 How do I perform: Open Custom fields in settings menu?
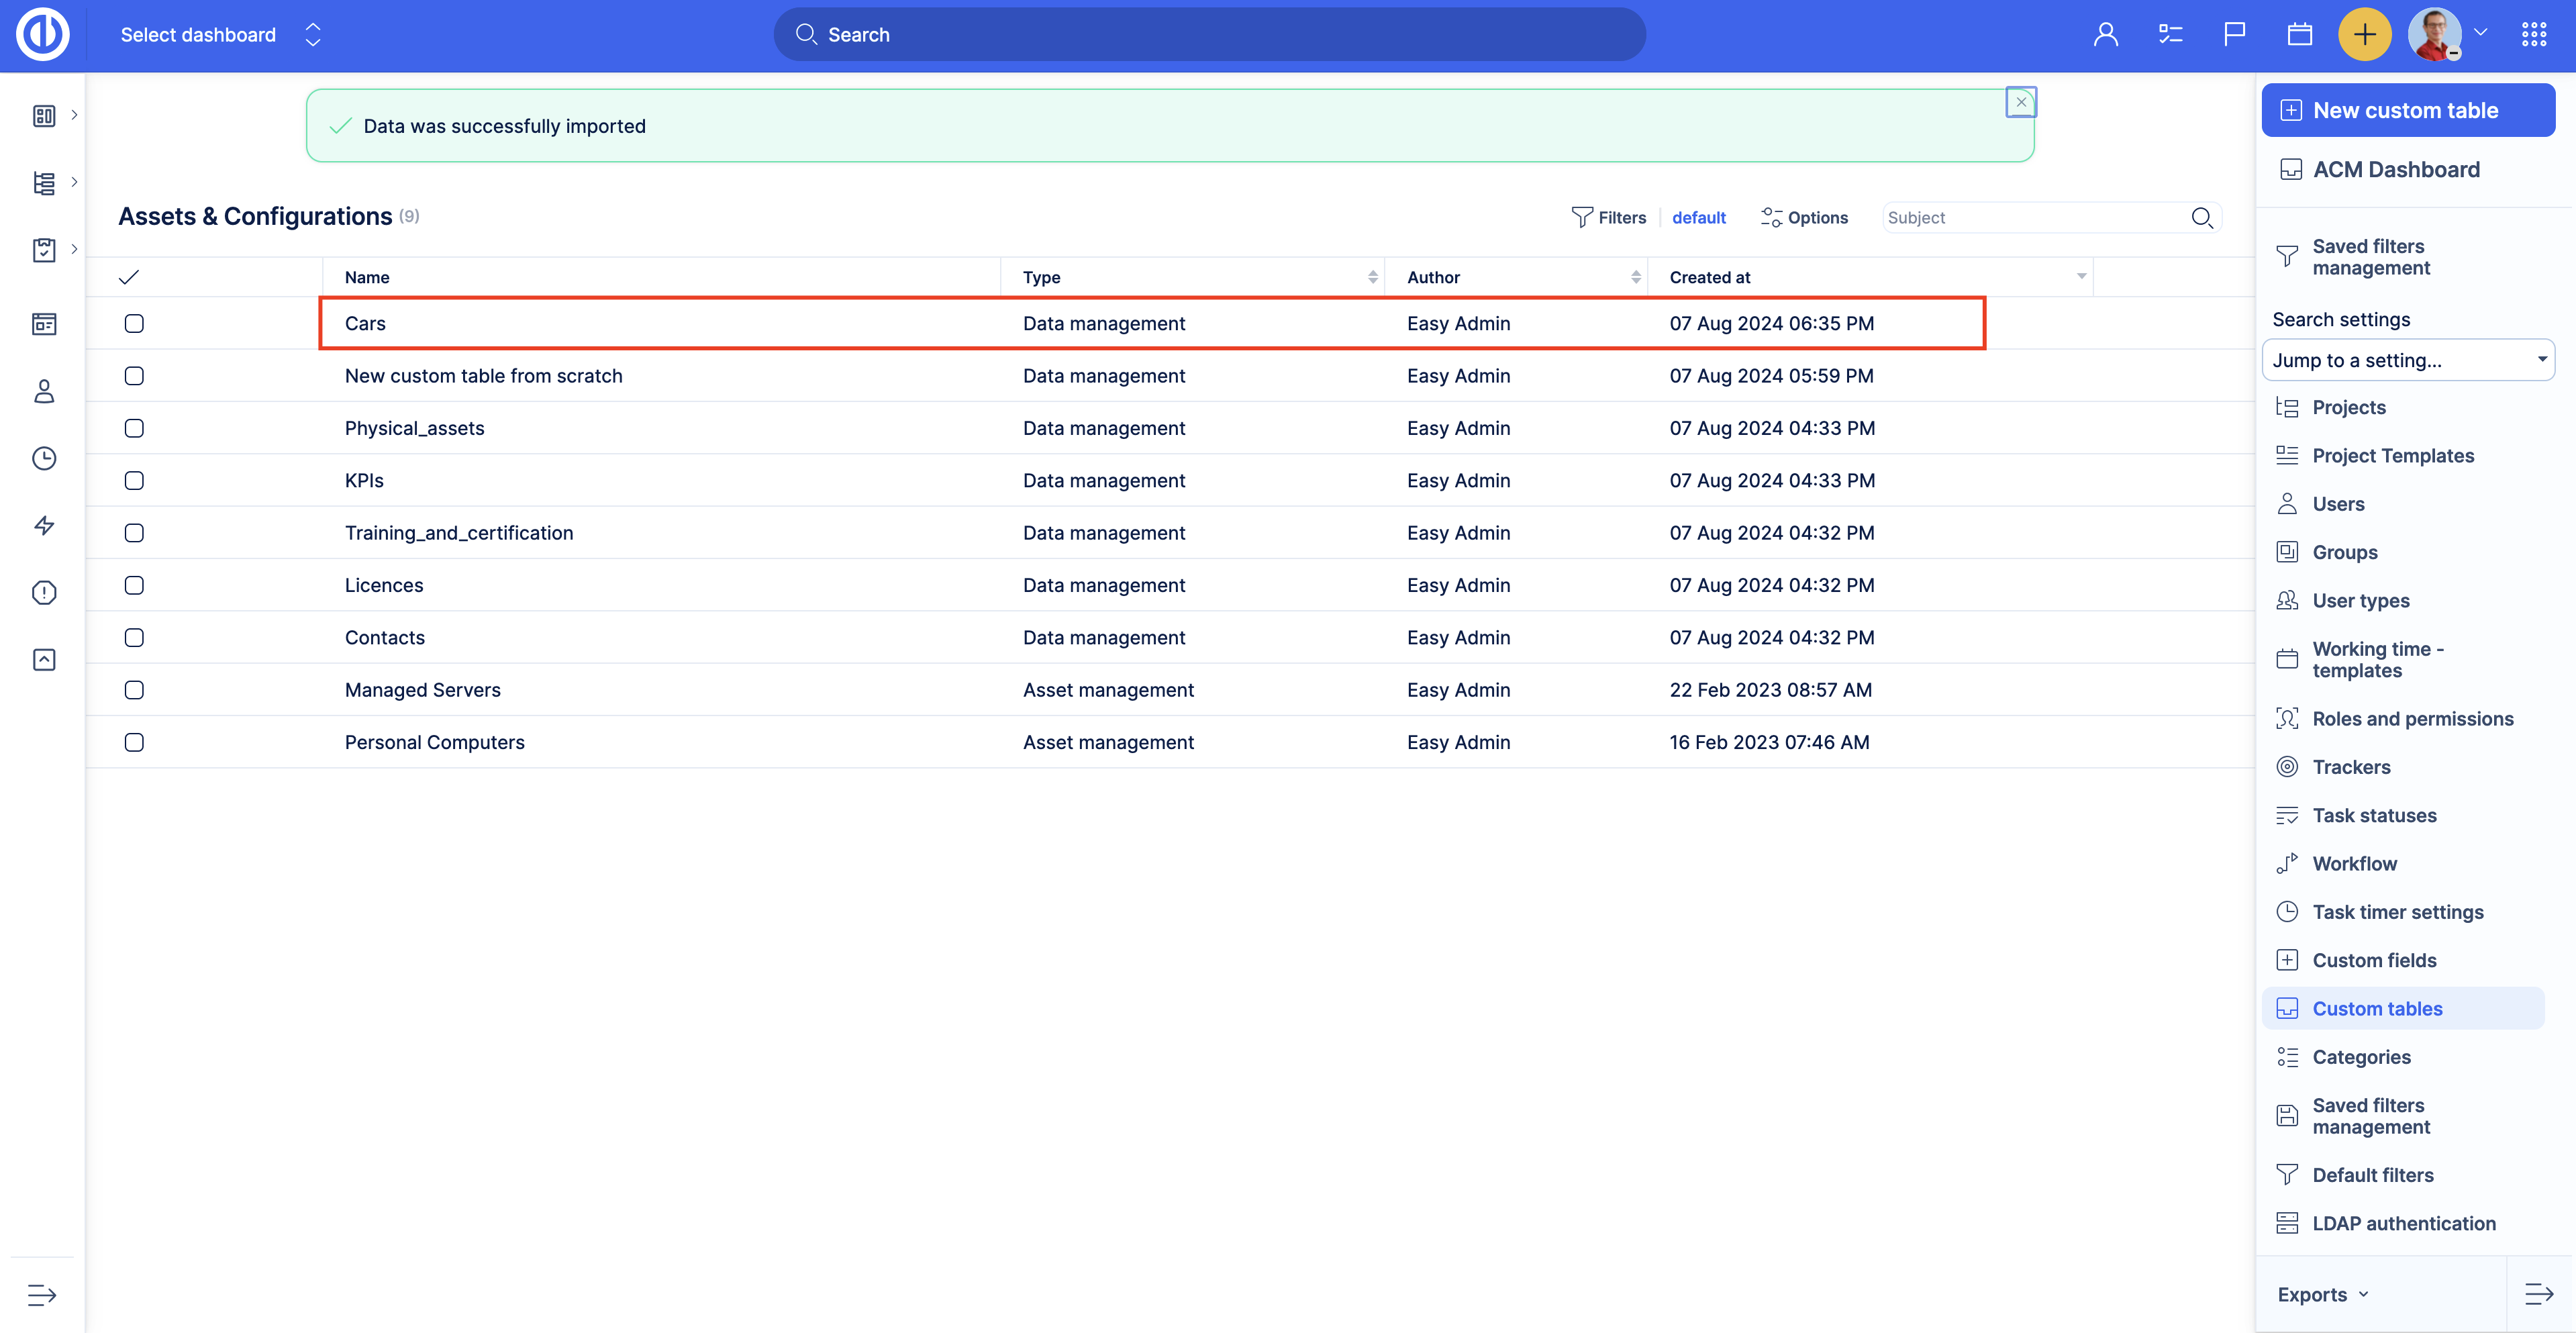(x=2374, y=960)
